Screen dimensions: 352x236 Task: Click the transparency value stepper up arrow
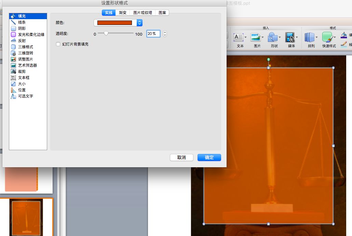click(x=164, y=32)
